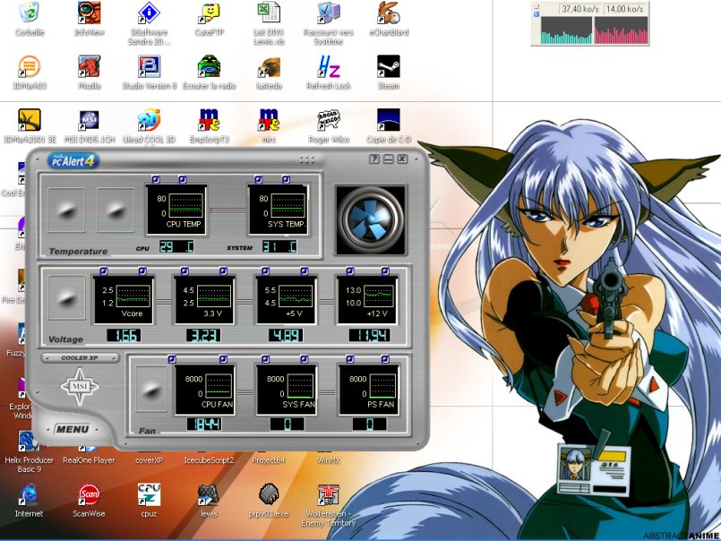Click the SYS TEMP. graph display
This screenshot has height=541, width=721.
(x=278, y=210)
